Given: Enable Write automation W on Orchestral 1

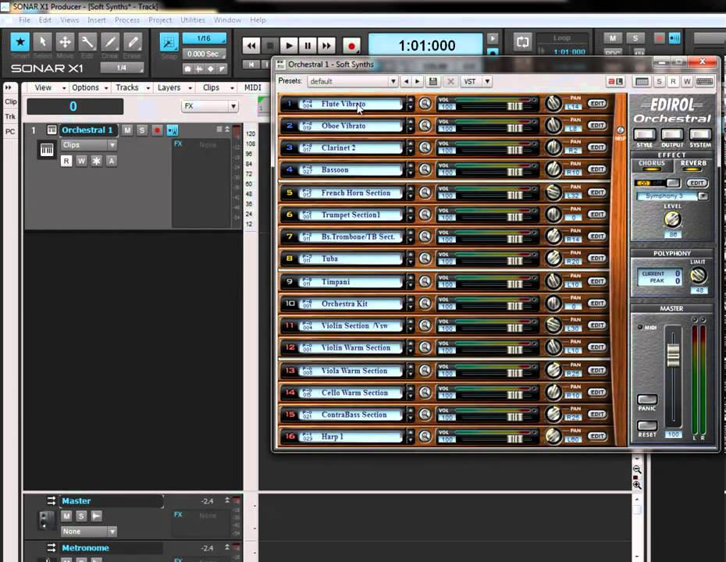Looking at the screenshot, I should (81, 161).
